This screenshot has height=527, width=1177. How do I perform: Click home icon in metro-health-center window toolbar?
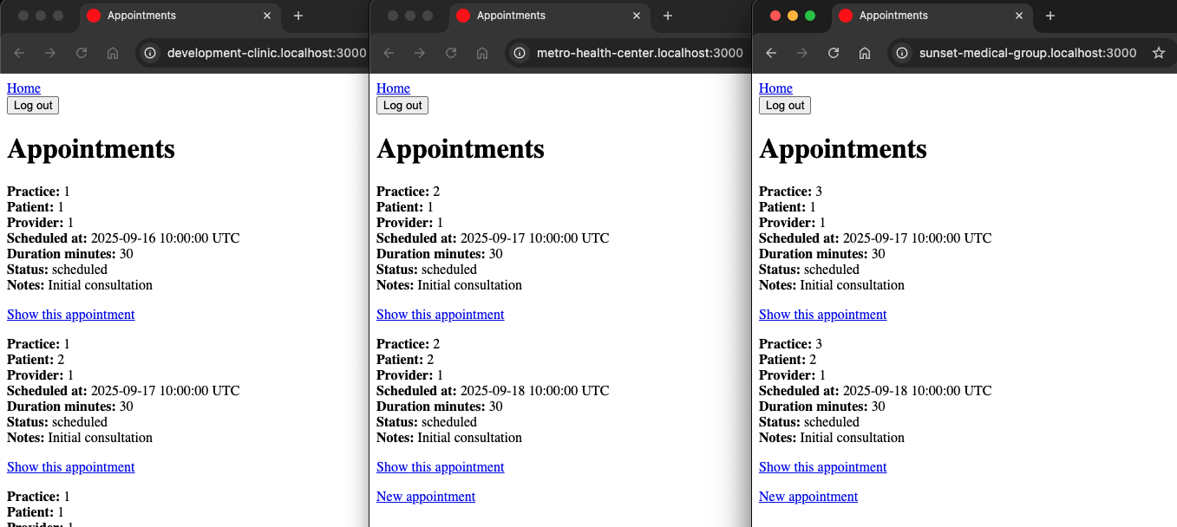tap(482, 53)
